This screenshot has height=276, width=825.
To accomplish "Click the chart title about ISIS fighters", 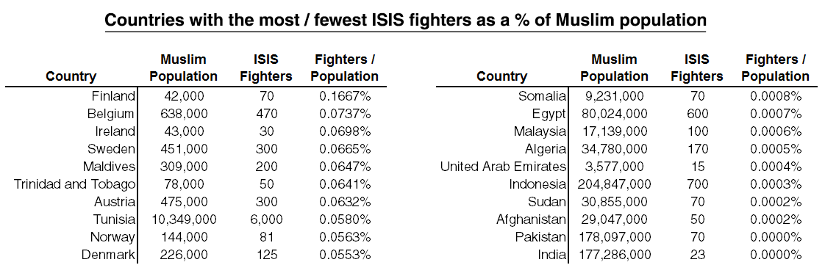I will 405,20.
